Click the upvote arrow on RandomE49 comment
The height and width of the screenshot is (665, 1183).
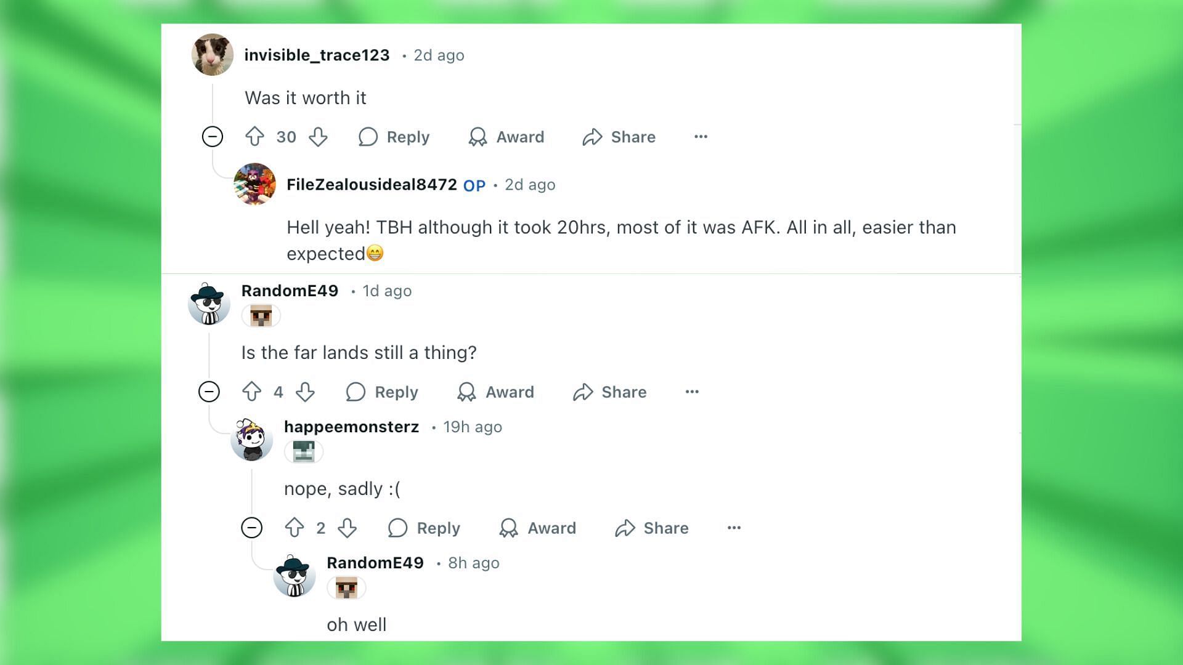251,392
